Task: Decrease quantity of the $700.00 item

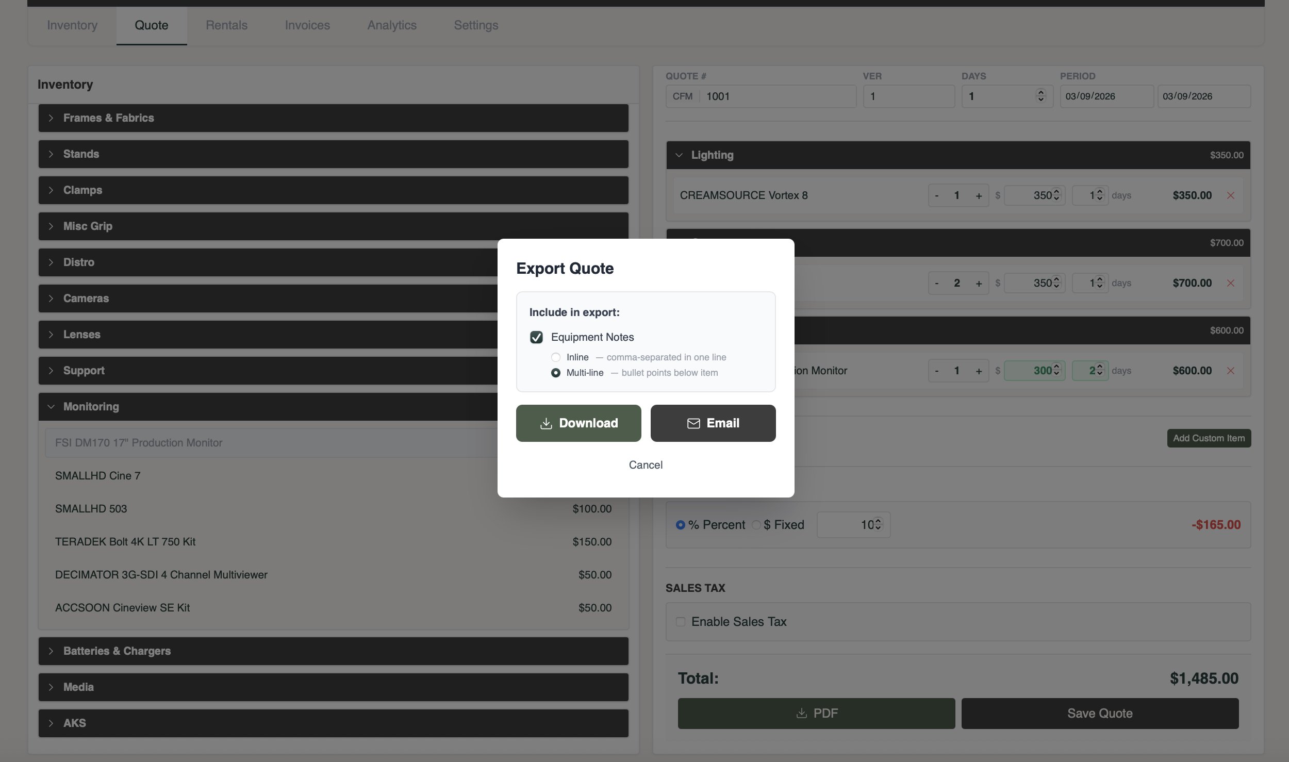Action: (936, 283)
